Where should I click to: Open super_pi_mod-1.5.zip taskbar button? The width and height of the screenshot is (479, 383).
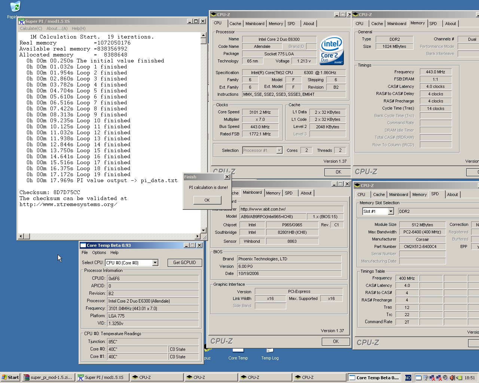[x=48, y=377]
